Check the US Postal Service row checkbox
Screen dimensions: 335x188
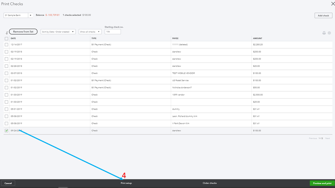click(x=6, y=80)
